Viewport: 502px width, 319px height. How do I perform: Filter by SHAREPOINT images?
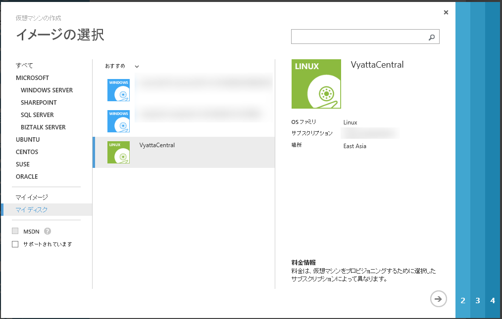coord(39,103)
